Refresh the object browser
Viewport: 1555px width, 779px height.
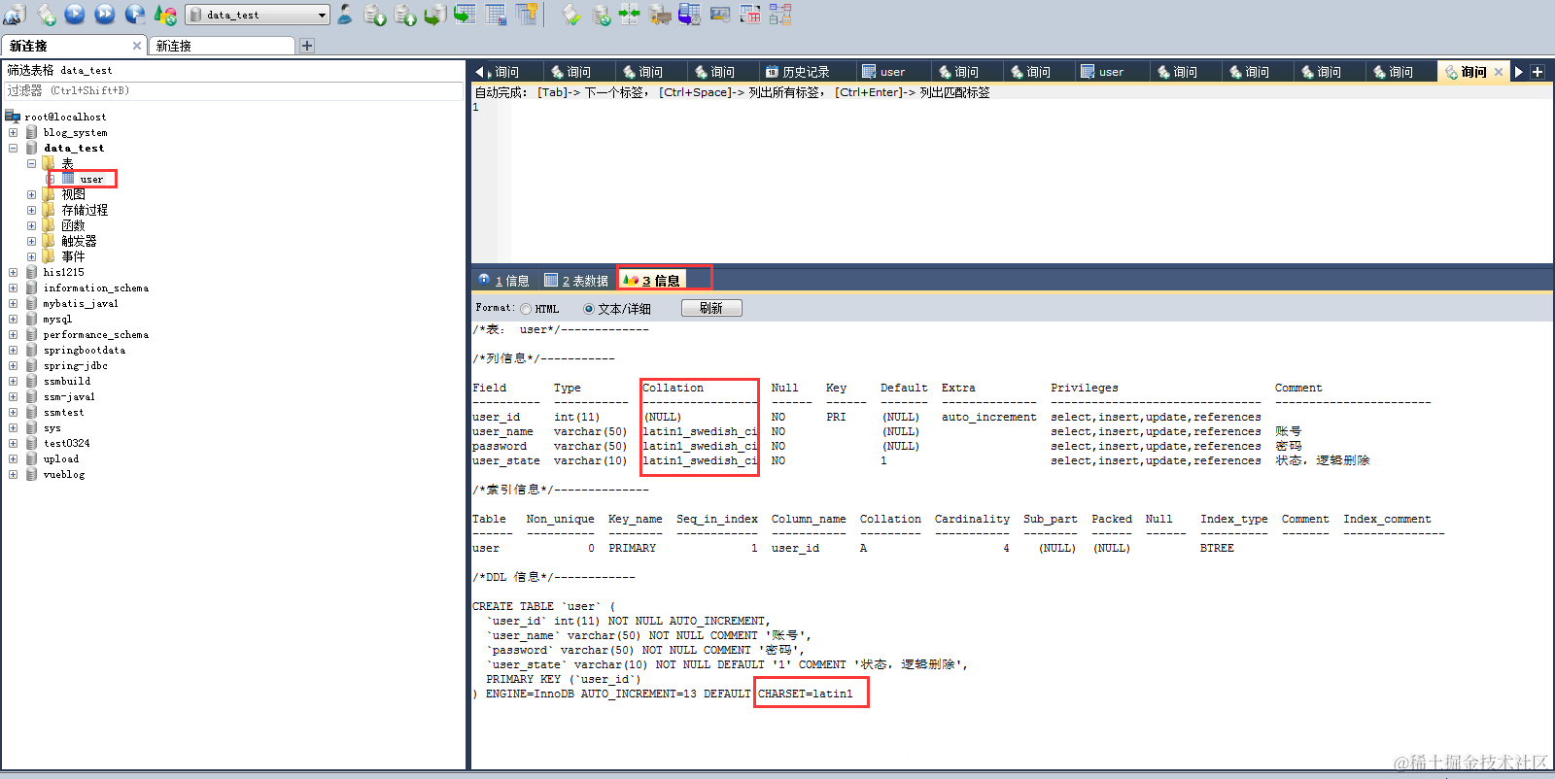165,15
